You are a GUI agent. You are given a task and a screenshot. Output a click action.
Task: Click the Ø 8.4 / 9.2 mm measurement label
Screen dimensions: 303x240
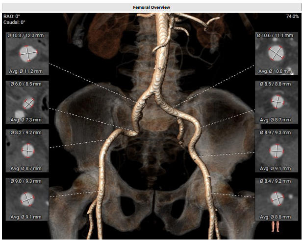pos(277,181)
